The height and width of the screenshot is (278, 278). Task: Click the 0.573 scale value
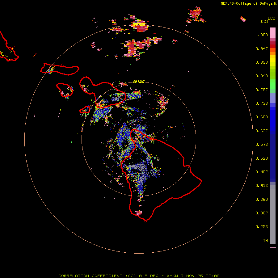coord(262,145)
